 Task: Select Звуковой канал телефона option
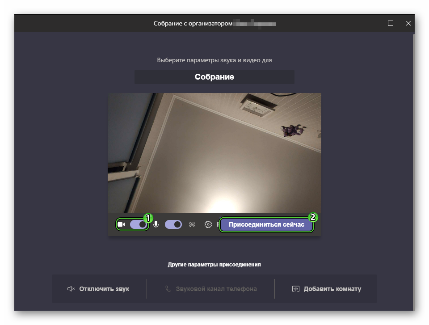211,289
